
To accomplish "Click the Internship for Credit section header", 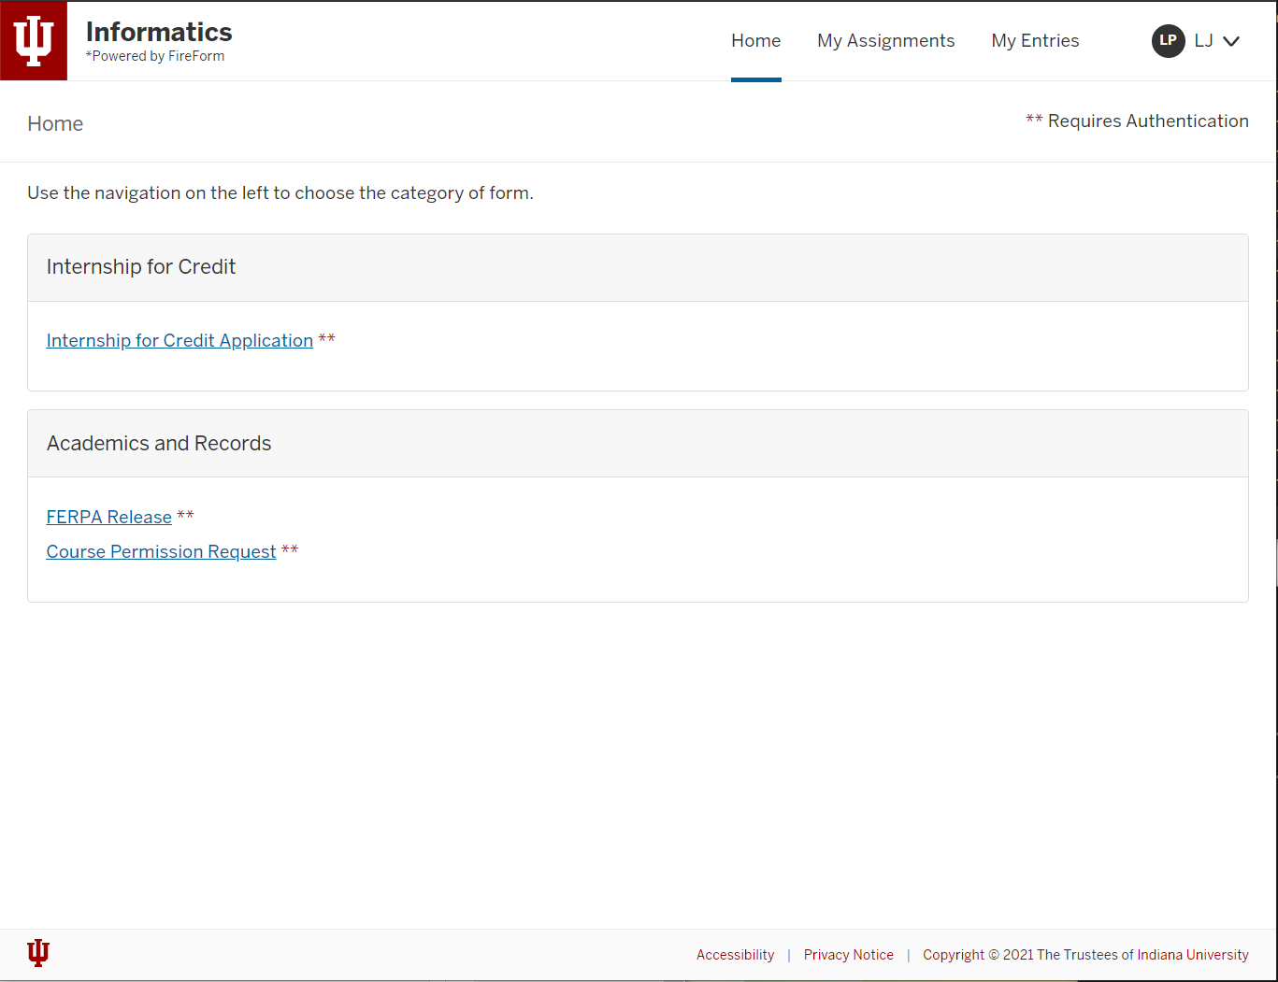I will coord(141,267).
